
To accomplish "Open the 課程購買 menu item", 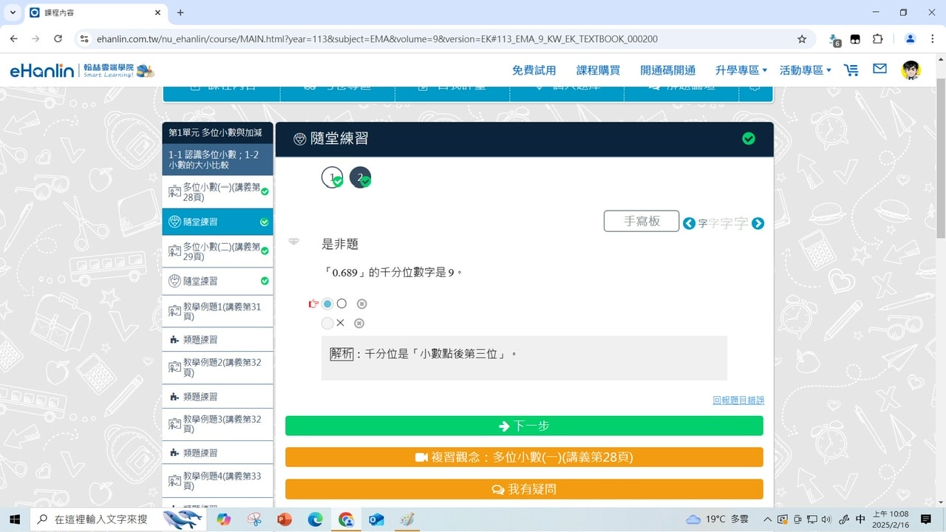I will (x=598, y=70).
